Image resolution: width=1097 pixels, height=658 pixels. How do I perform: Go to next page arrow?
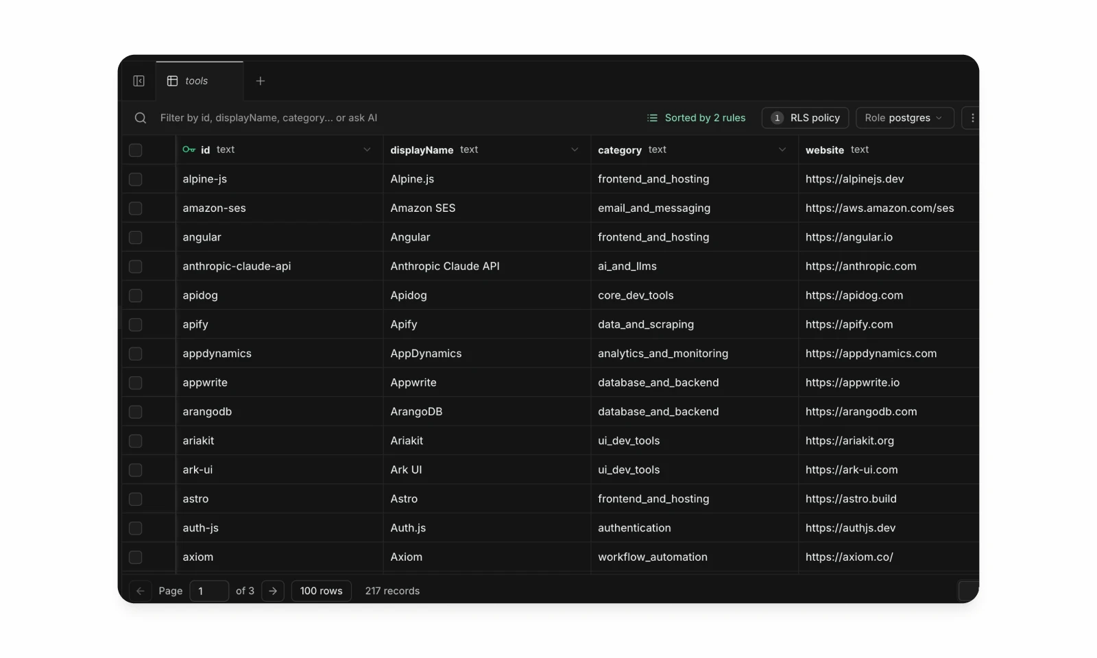(273, 591)
